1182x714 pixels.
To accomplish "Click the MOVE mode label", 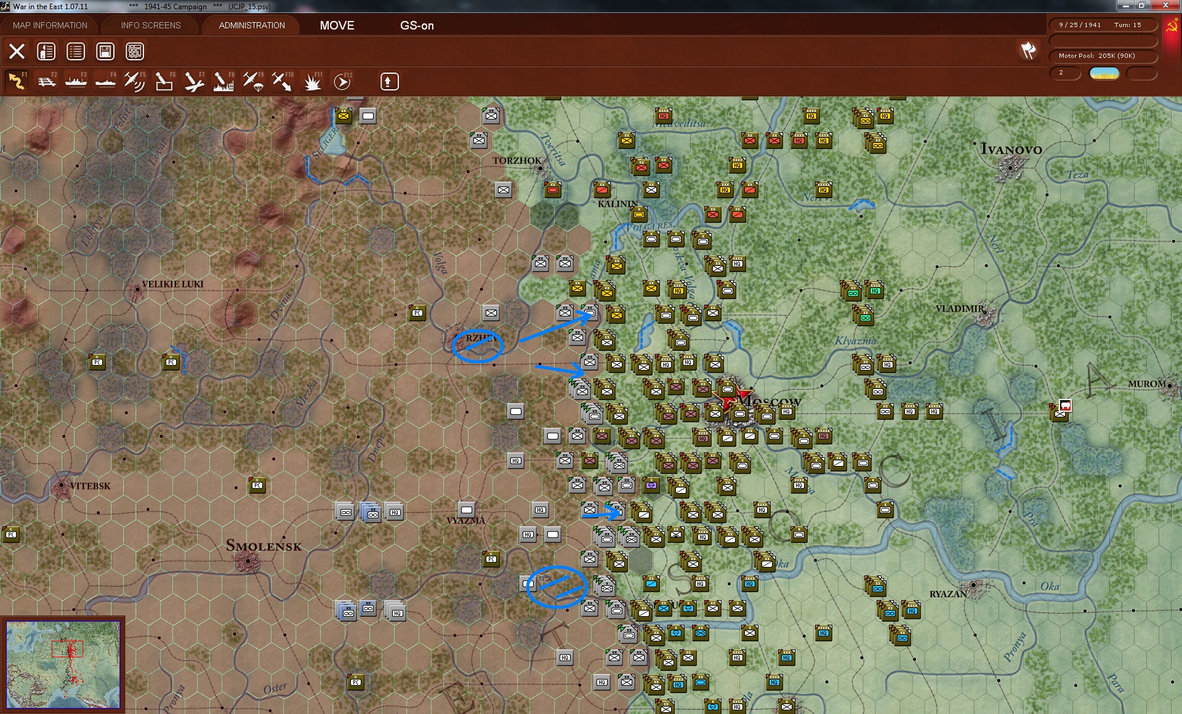I will [337, 26].
